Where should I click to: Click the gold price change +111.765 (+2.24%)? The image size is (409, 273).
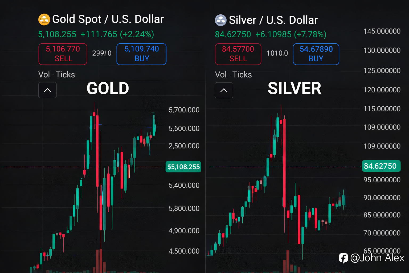click(117, 34)
